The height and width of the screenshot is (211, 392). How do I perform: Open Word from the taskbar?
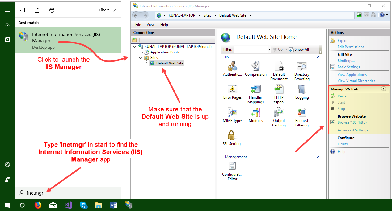(113, 205)
